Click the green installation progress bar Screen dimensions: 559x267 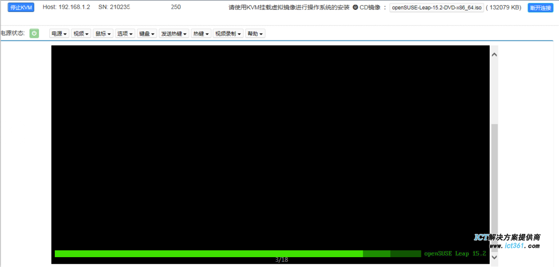coord(238,254)
